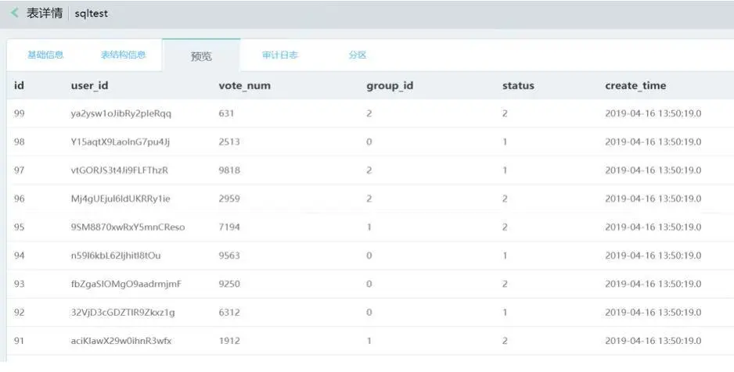Click id cell 94

(20, 256)
